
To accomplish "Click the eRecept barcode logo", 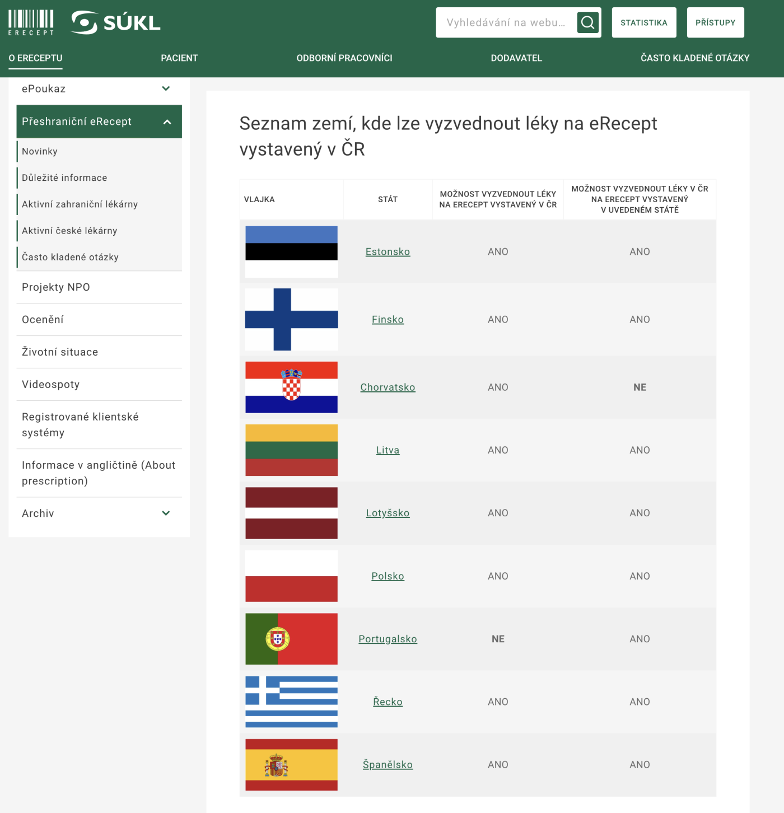I will click(31, 22).
